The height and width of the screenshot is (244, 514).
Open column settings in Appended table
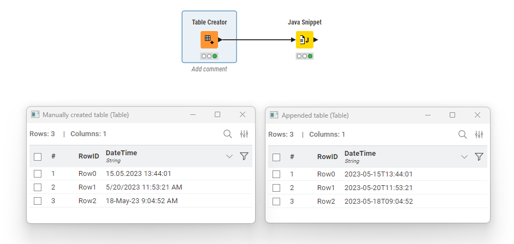pos(479,134)
